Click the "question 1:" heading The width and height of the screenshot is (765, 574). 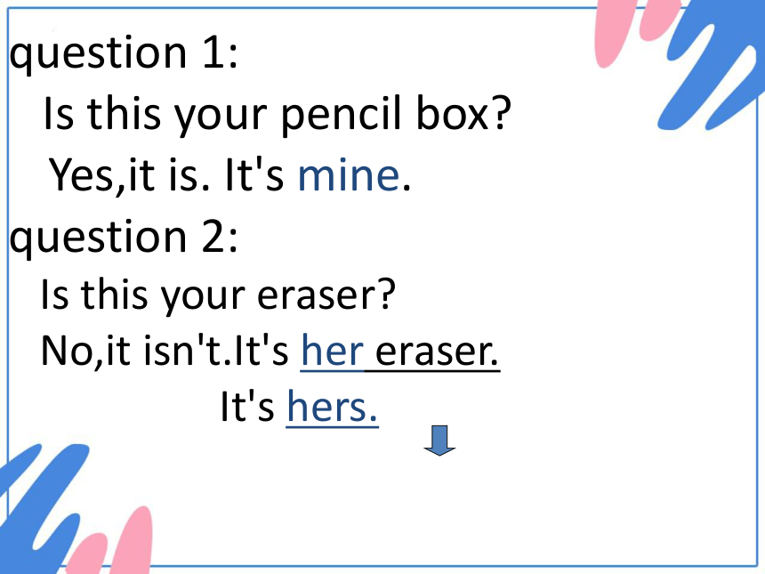124,53
